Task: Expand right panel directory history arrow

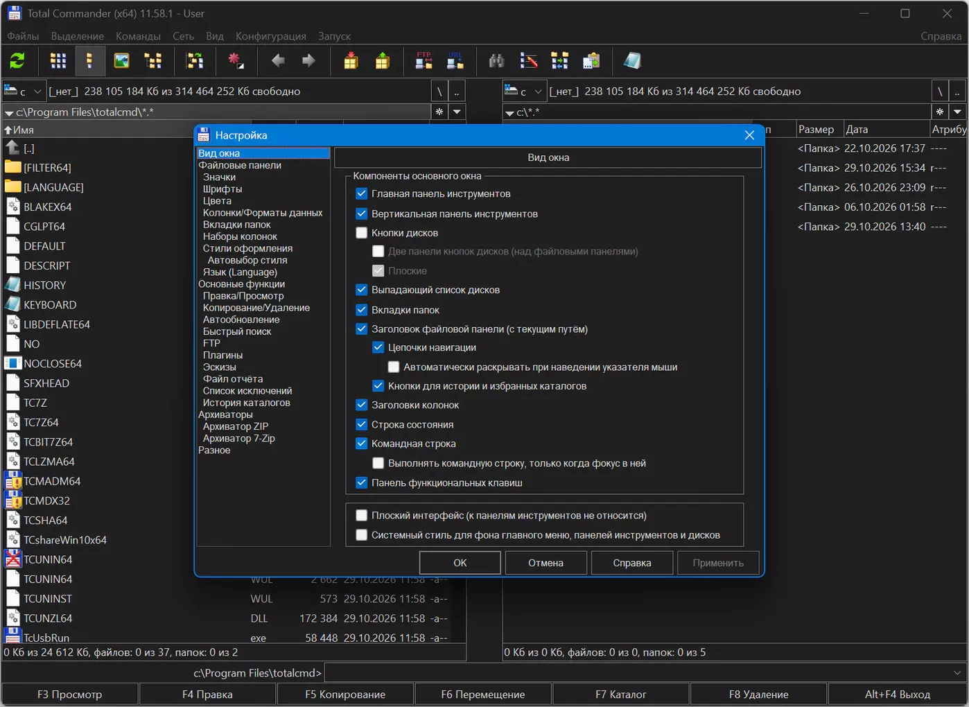Action: (957, 112)
